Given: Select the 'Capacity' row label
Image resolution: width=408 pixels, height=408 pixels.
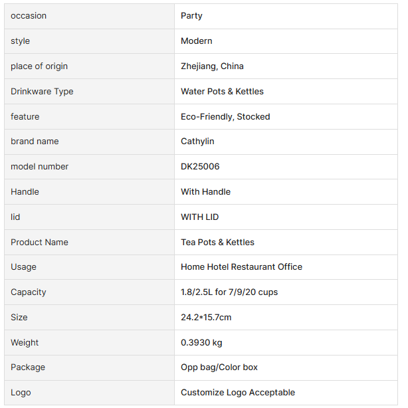Looking at the screenshot, I should pos(29,292).
